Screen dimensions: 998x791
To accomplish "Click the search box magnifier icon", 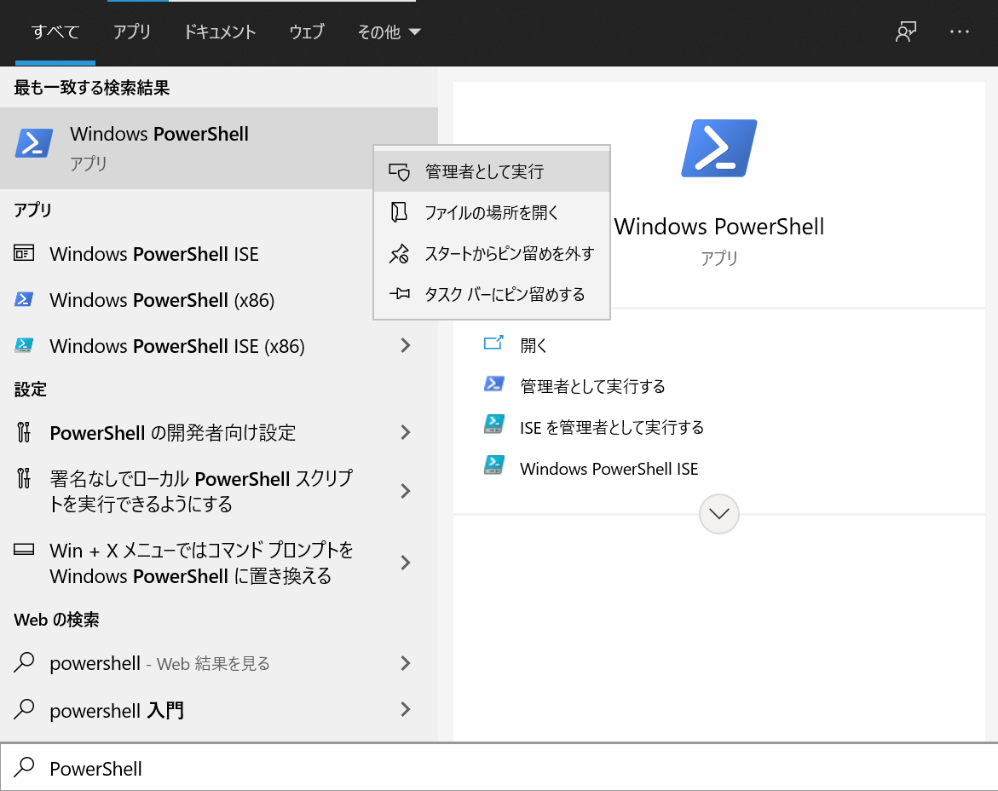I will [24, 767].
